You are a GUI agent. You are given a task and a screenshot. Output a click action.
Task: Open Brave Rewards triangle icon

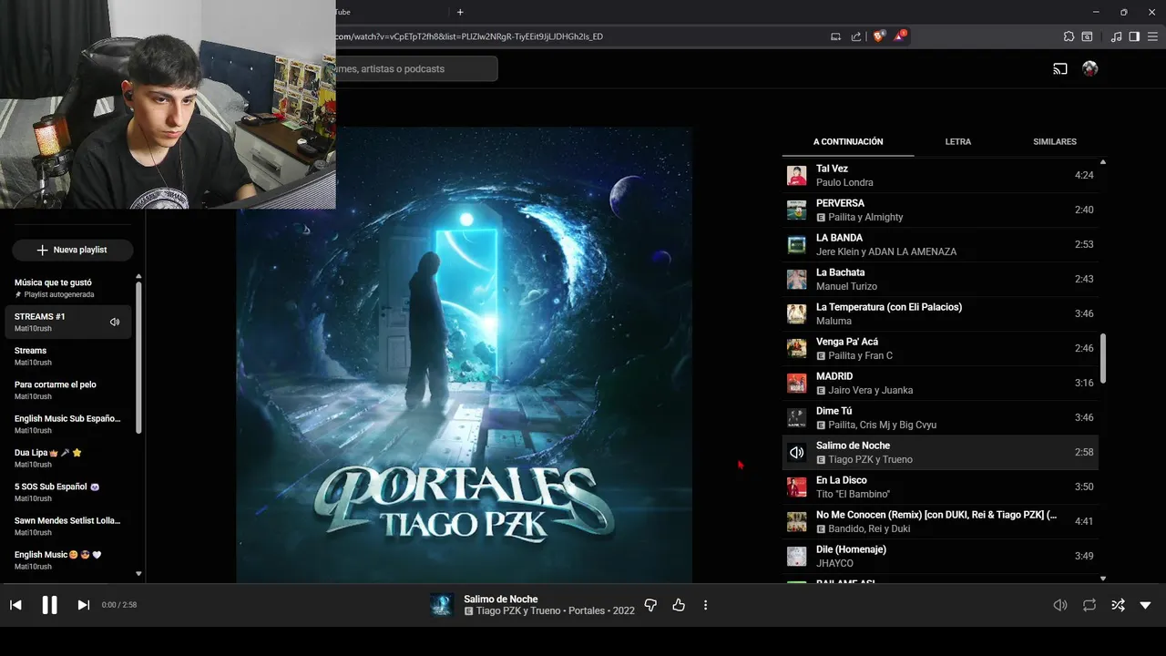point(900,36)
